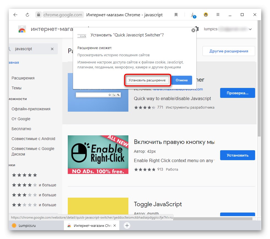The image size is (270, 239).
Task: Clear the javascript search field
Action: pos(52,49)
